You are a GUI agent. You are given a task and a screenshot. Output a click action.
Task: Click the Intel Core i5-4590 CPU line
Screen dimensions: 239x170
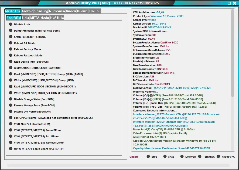164,130
